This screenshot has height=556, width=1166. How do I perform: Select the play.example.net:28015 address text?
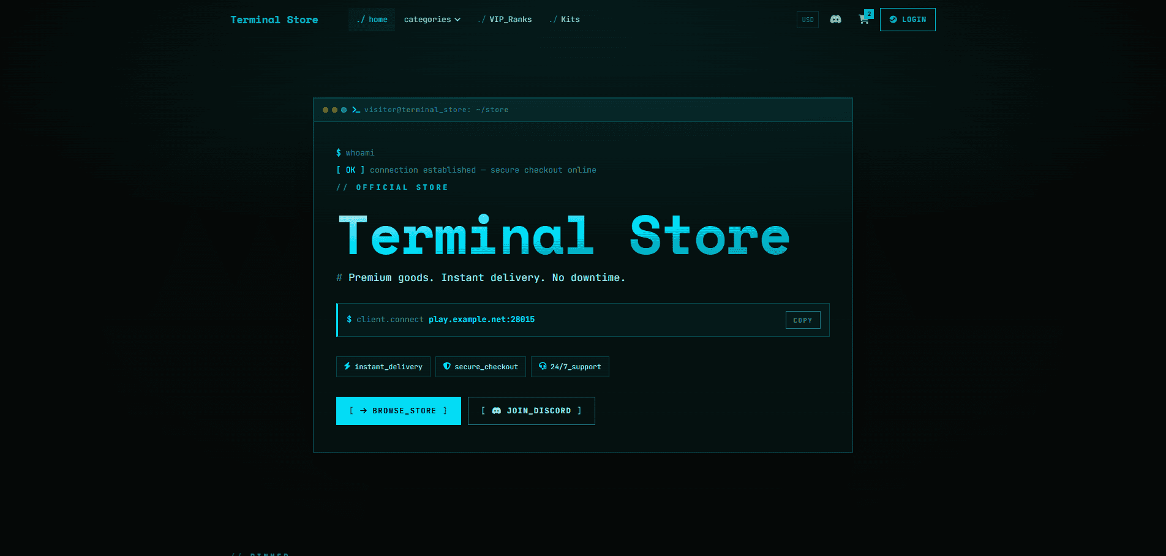[481, 320]
